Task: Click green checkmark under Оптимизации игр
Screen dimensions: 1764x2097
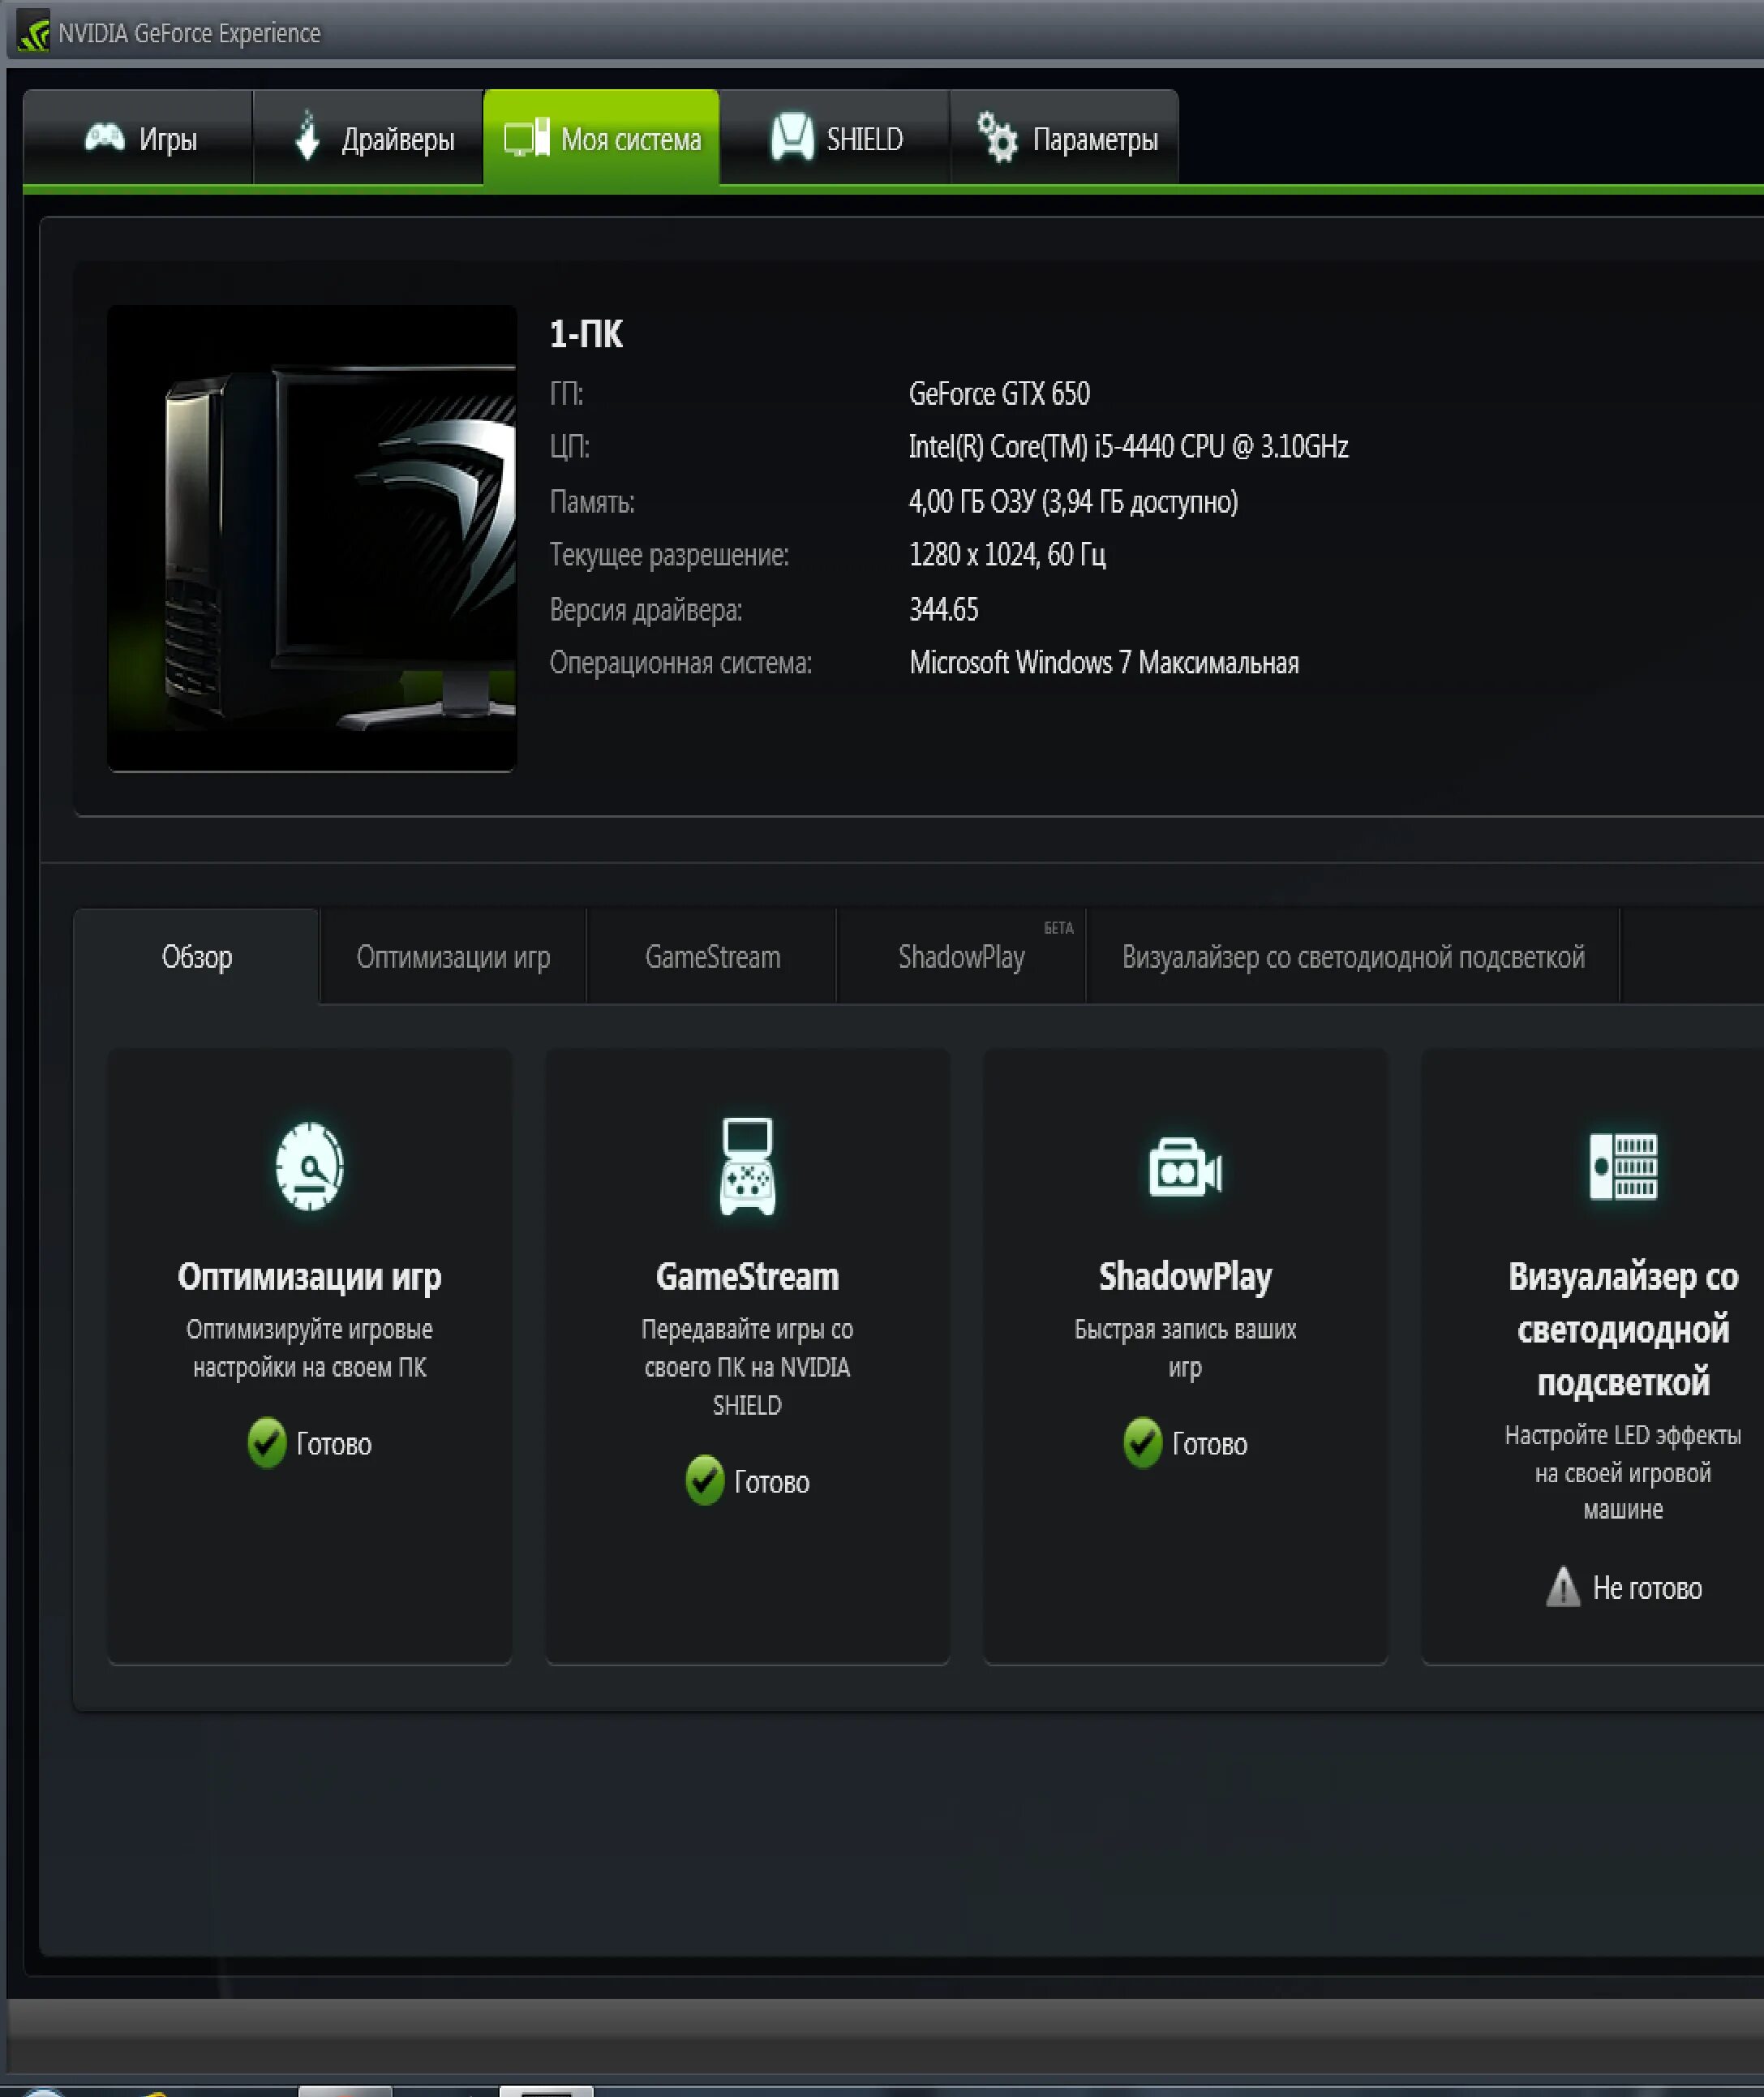Action: (x=267, y=1443)
